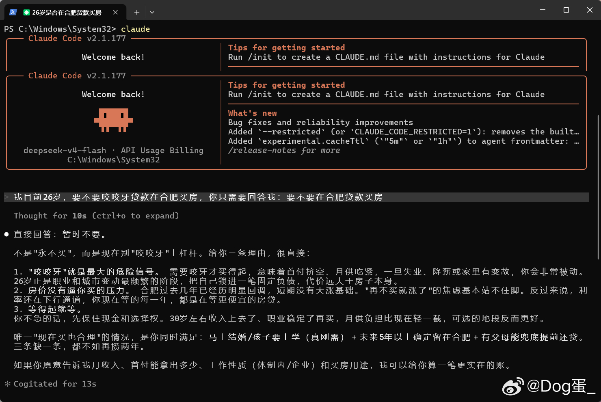The image size is (601, 402).
Task: Click the 'C:\Windows\System32' path under the mascot
Action: click(x=113, y=160)
